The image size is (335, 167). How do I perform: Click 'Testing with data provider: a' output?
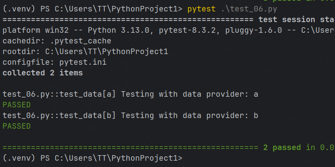(190, 94)
